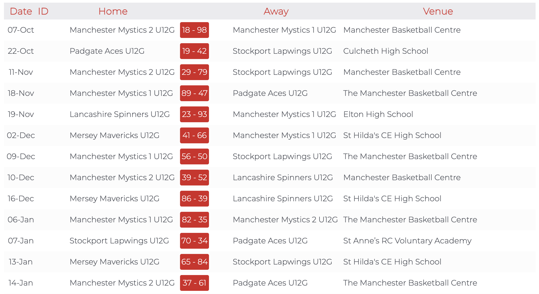This screenshot has height=294, width=539.
Task: Click Padgate Aces U12G home team on 22-Oct
Action: pos(107,51)
